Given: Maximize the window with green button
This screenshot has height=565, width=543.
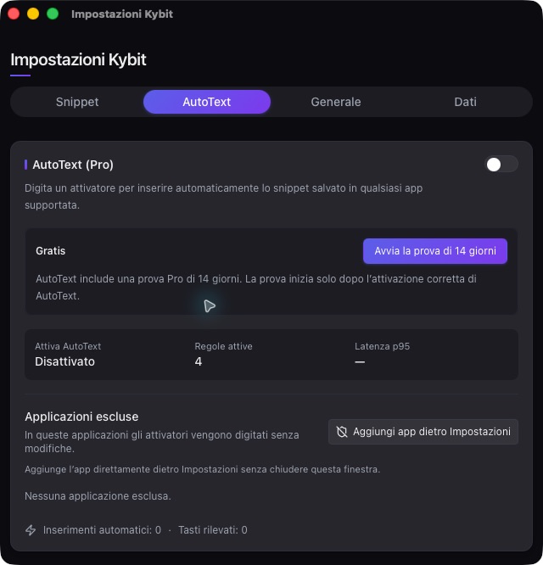Looking at the screenshot, I should point(53,14).
